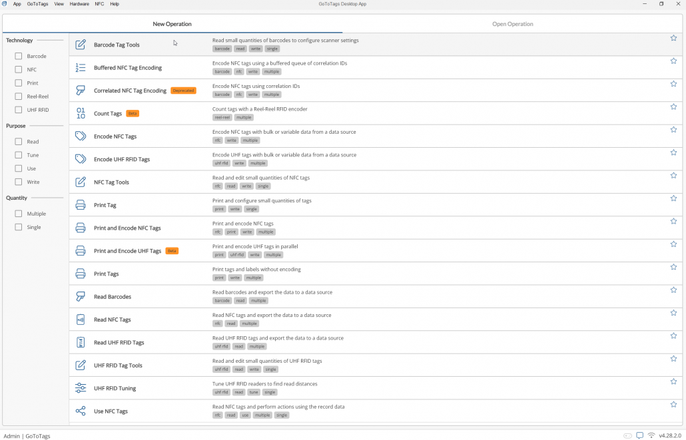
Task: Select the Print Tag printer icon
Action: point(81,204)
